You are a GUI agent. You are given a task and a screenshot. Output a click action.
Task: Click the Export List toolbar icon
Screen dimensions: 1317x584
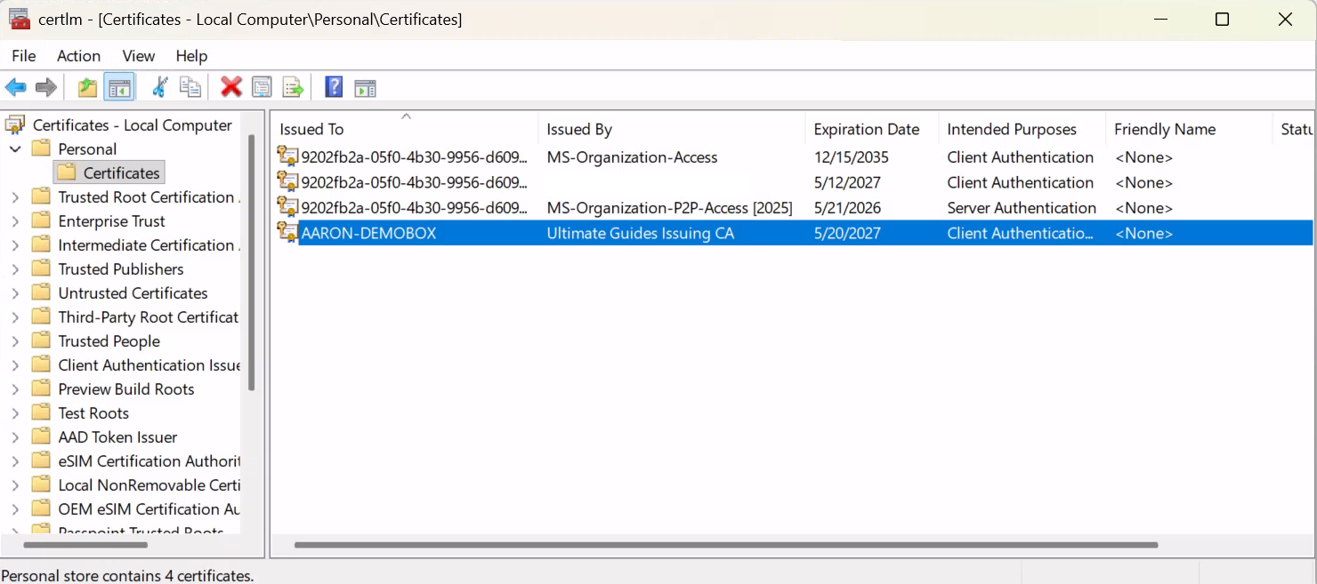(x=293, y=87)
